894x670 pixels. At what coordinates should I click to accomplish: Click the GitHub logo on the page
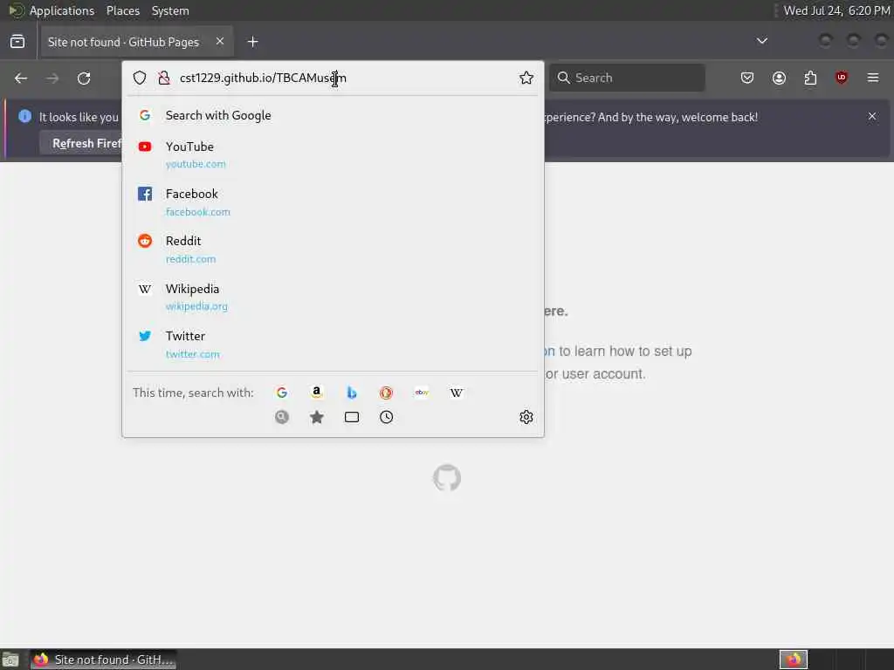[x=447, y=478]
